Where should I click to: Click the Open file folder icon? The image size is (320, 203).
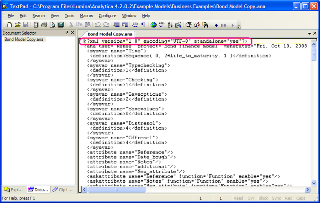pos(18,25)
